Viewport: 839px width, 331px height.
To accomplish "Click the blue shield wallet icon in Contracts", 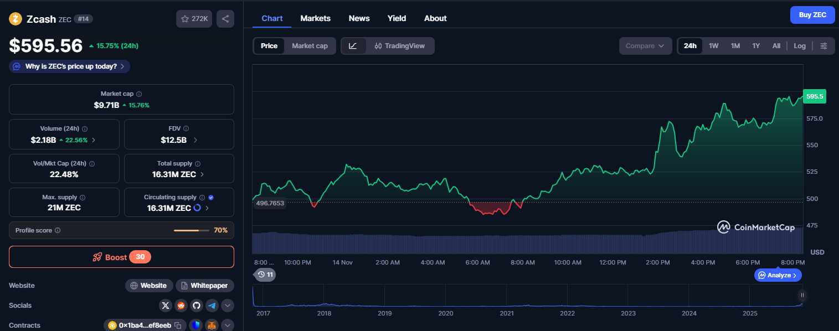I will click(x=195, y=325).
